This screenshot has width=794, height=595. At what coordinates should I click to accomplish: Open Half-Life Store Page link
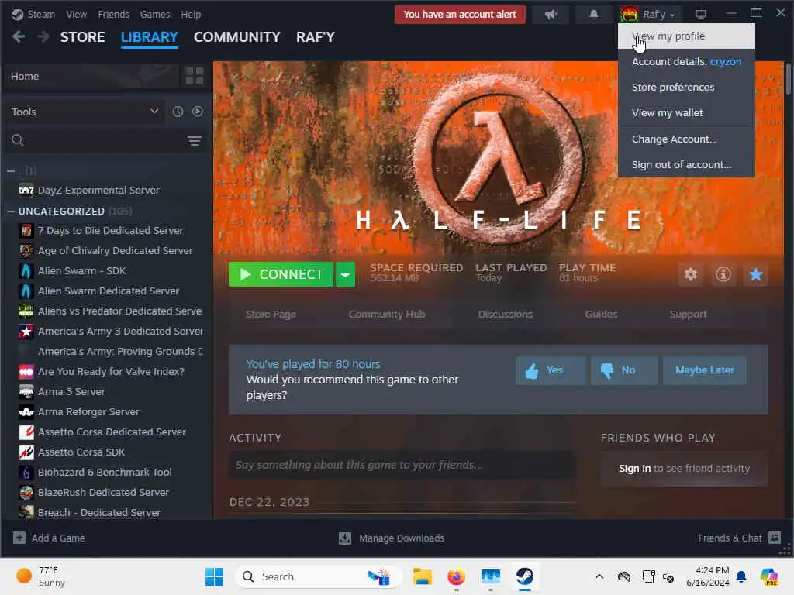tap(271, 315)
